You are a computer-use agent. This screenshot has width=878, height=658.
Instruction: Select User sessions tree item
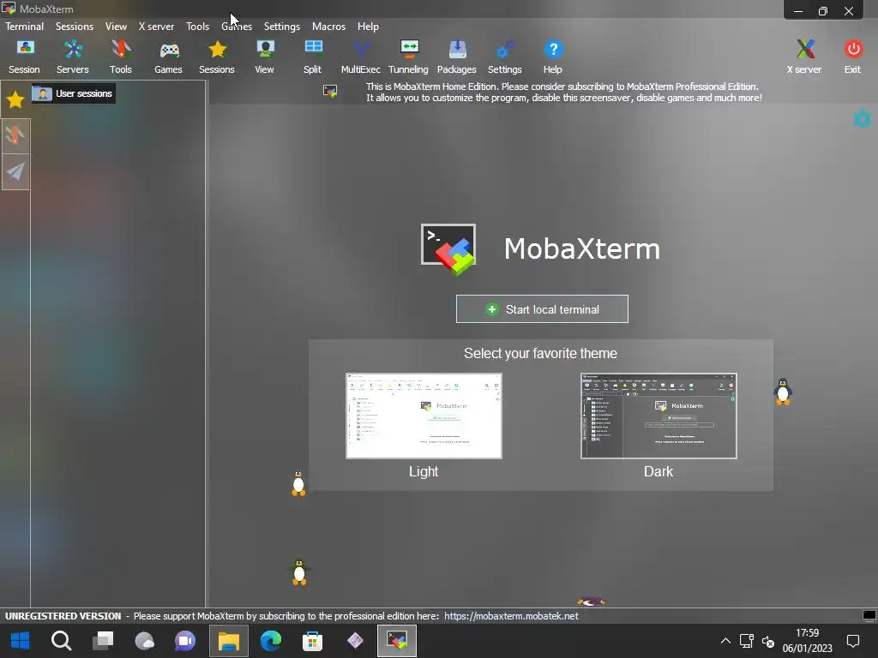(74, 93)
